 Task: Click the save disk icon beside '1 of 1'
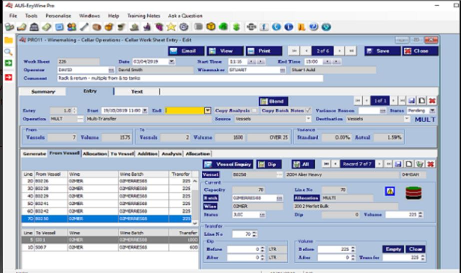(412, 101)
